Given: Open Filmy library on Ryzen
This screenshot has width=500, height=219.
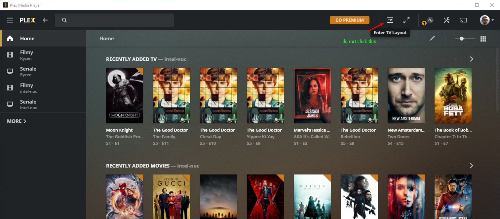Looking at the screenshot, I should click(43, 55).
